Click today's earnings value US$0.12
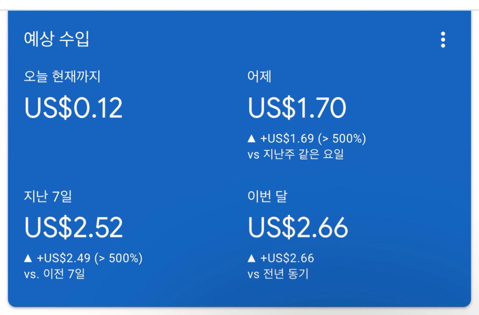The width and height of the screenshot is (479, 315). tap(73, 108)
